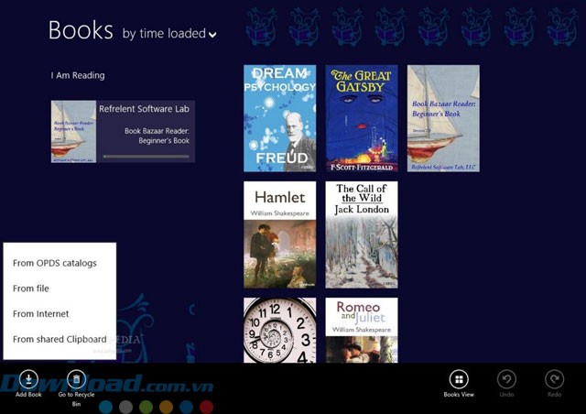Open the 'by time loaded' sort dropdown
Image resolution: width=586 pixels, height=414 pixels.
169,34
